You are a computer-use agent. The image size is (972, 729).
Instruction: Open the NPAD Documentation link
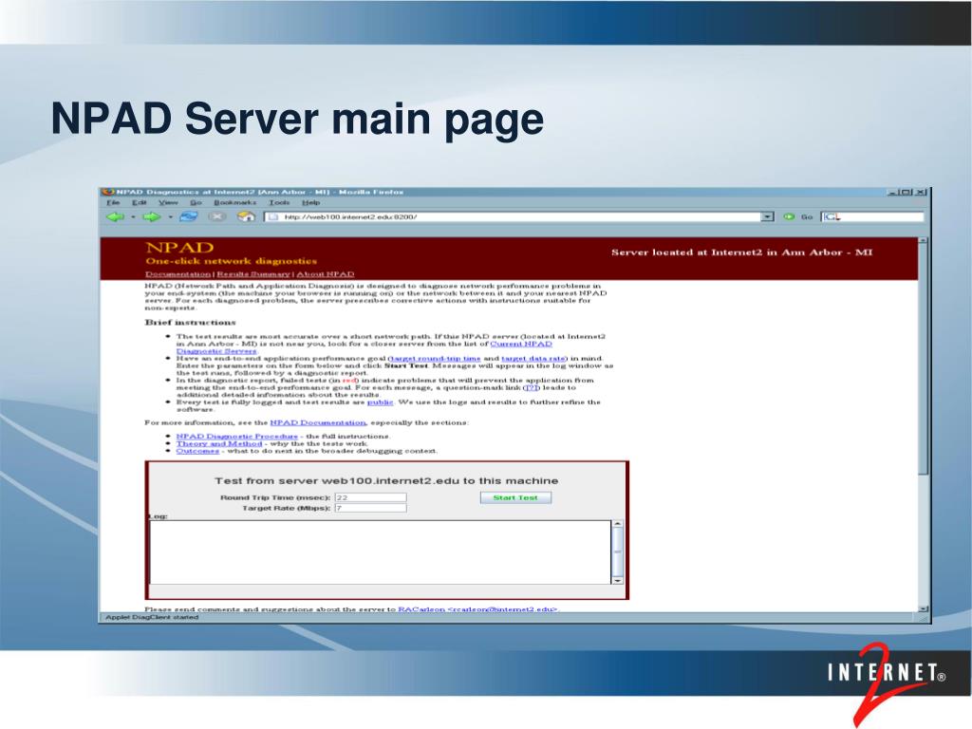pos(318,422)
